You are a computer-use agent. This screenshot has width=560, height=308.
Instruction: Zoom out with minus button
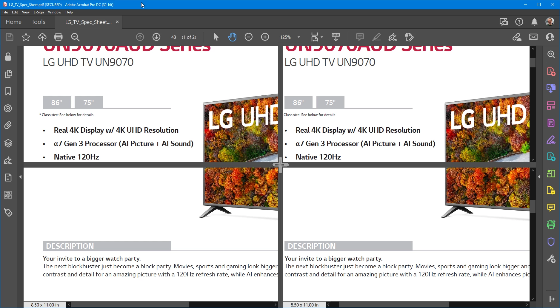[x=249, y=37]
